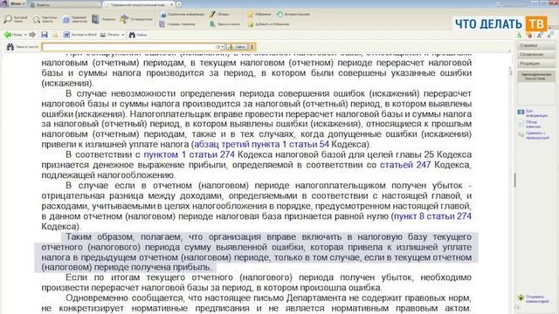The width and height of the screenshot is (559, 314).
Task: Copy text with the copy icon
Action: tap(55, 35)
